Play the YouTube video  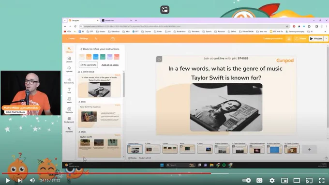click(8, 180)
